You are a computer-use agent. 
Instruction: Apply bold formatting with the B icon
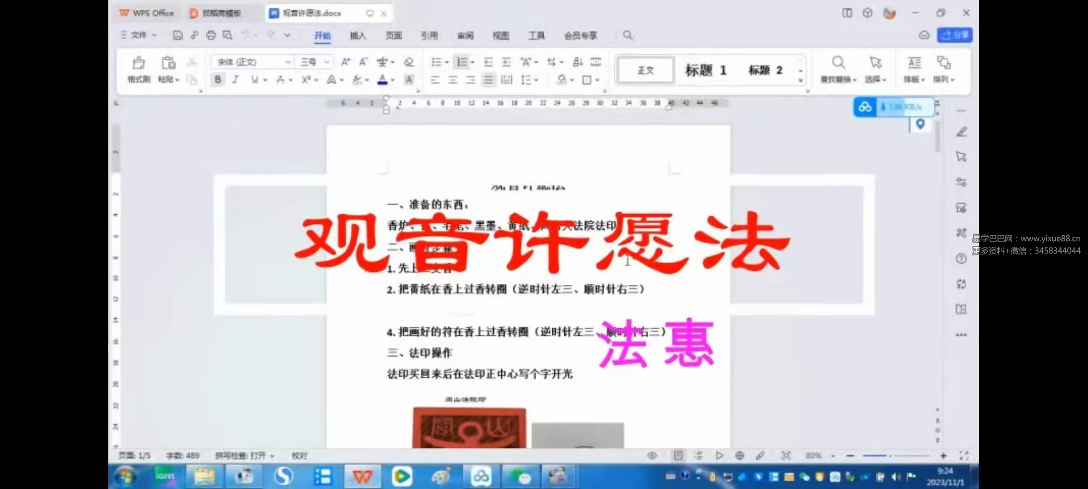click(218, 80)
